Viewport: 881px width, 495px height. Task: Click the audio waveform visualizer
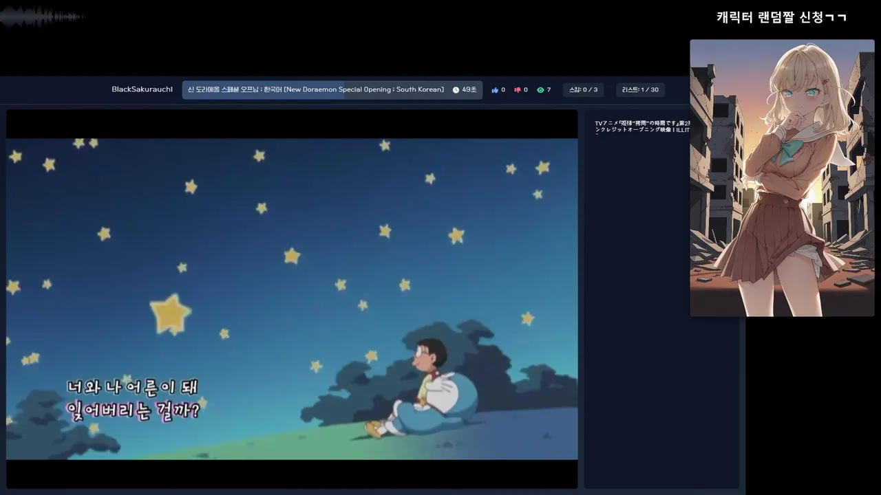click(x=43, y=16)
